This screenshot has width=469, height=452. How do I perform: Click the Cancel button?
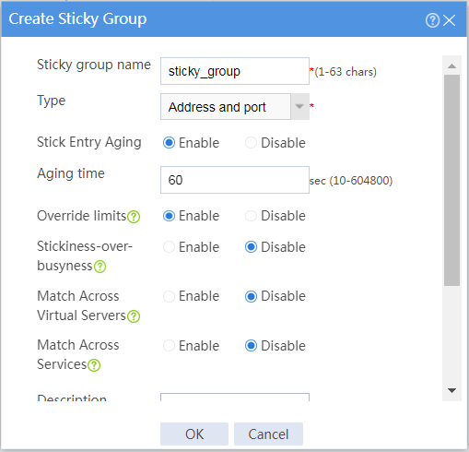268,434
